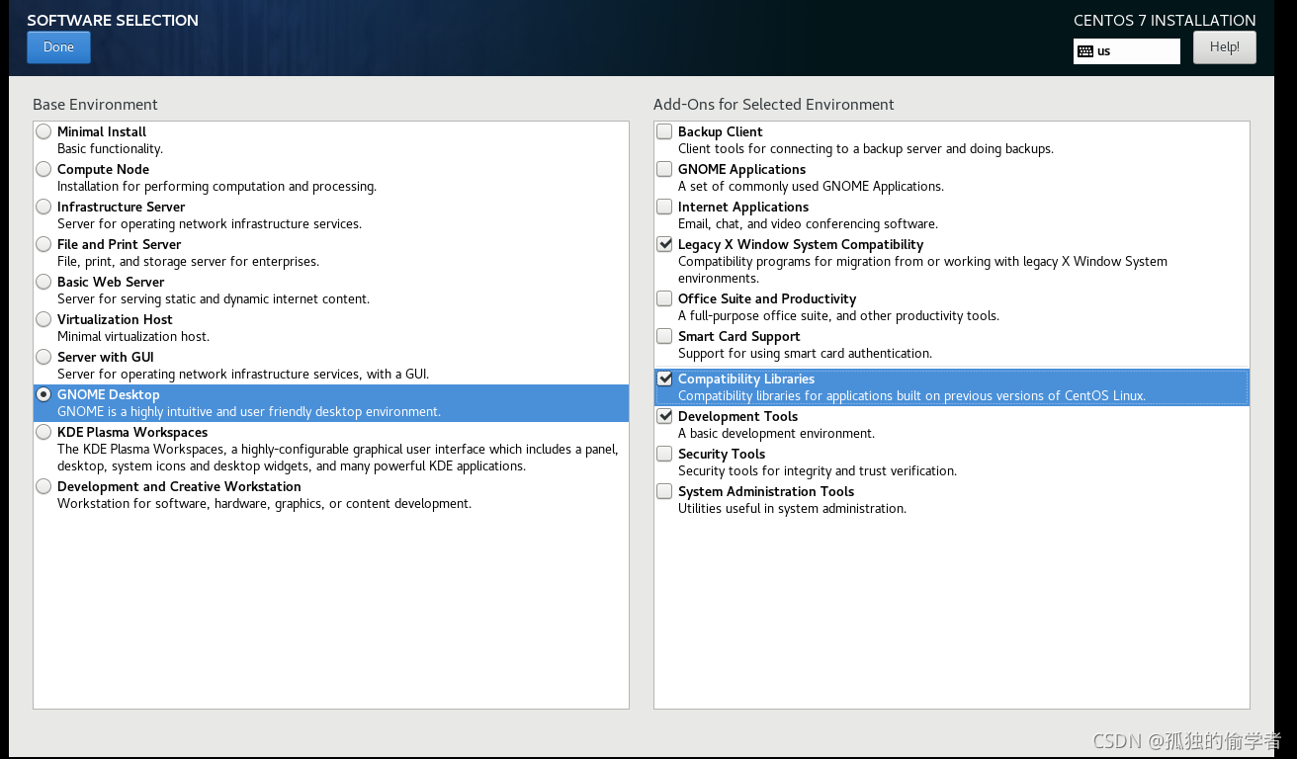This screenshot has width=1297, height=759.
Task: Click the keyboard layout icon
Action: coord(1085,51)
